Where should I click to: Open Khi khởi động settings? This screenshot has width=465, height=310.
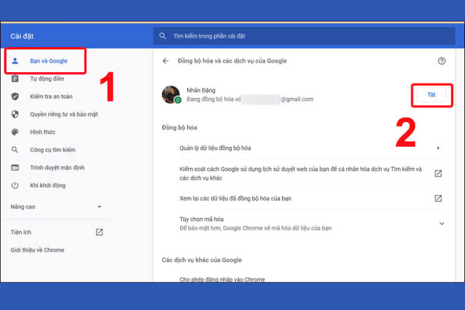(x=48, y=185)
